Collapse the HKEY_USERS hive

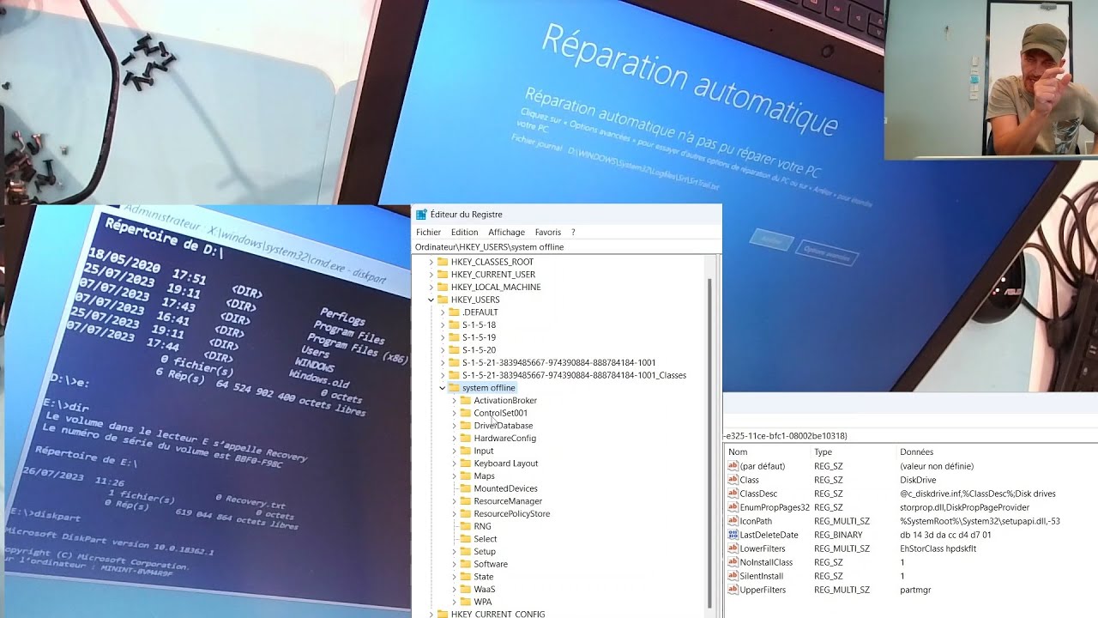431,300
